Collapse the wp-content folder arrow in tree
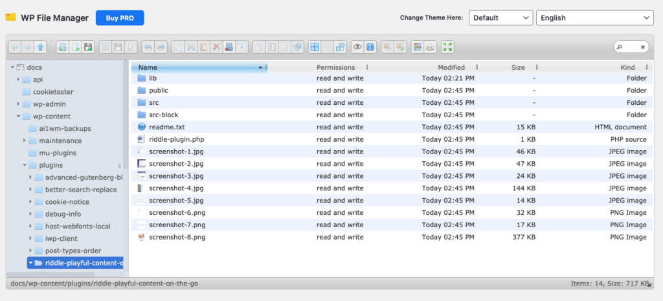 [x=18, y=117]
